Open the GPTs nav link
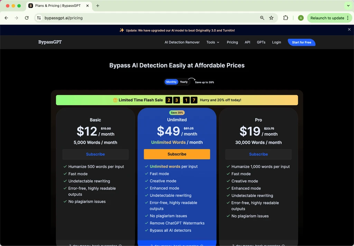 tap(261, 42)
